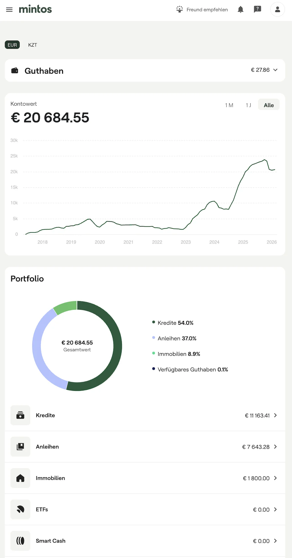
Task: Open the hamburger navigation menu
Action: 9,10
